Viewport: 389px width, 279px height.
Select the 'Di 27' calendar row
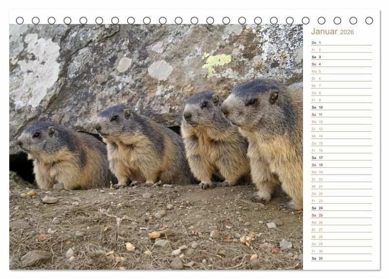click(341, 230)
